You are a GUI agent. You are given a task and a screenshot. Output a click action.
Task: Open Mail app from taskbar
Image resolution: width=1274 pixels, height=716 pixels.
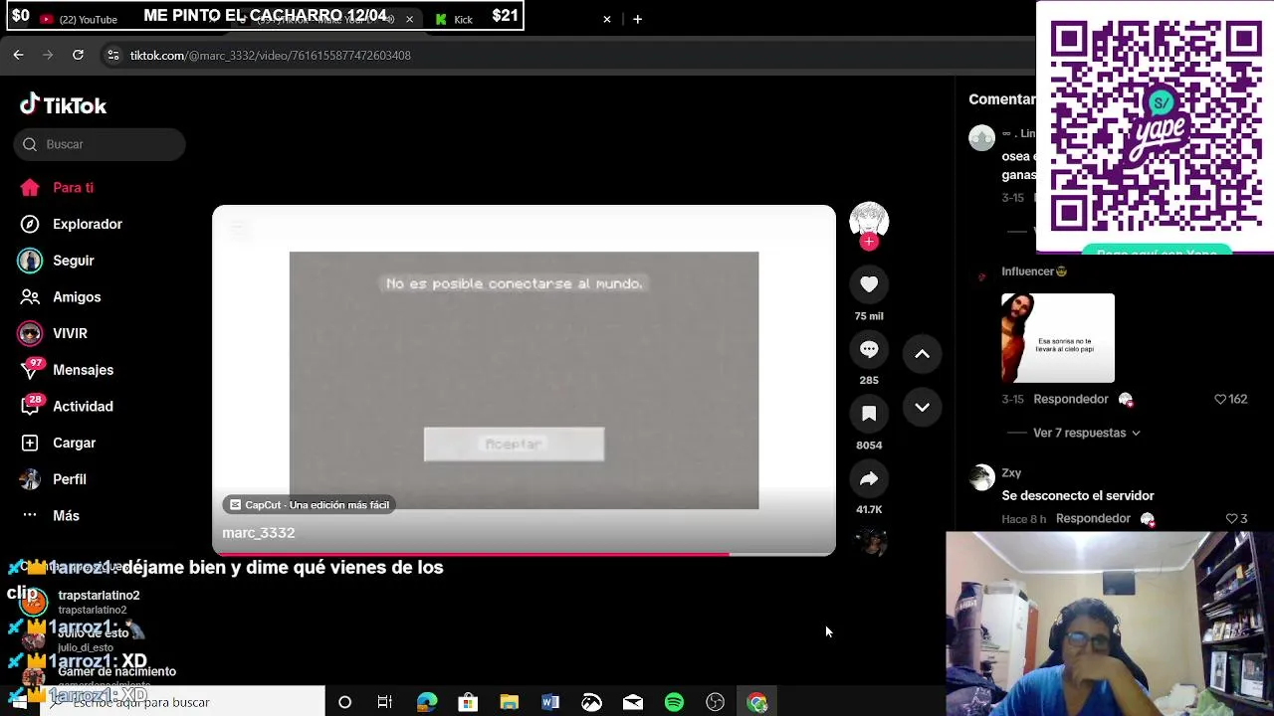(633, 702)
